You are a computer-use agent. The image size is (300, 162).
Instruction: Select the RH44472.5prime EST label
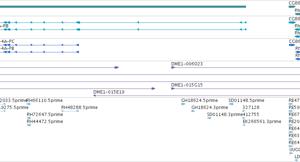45,122
